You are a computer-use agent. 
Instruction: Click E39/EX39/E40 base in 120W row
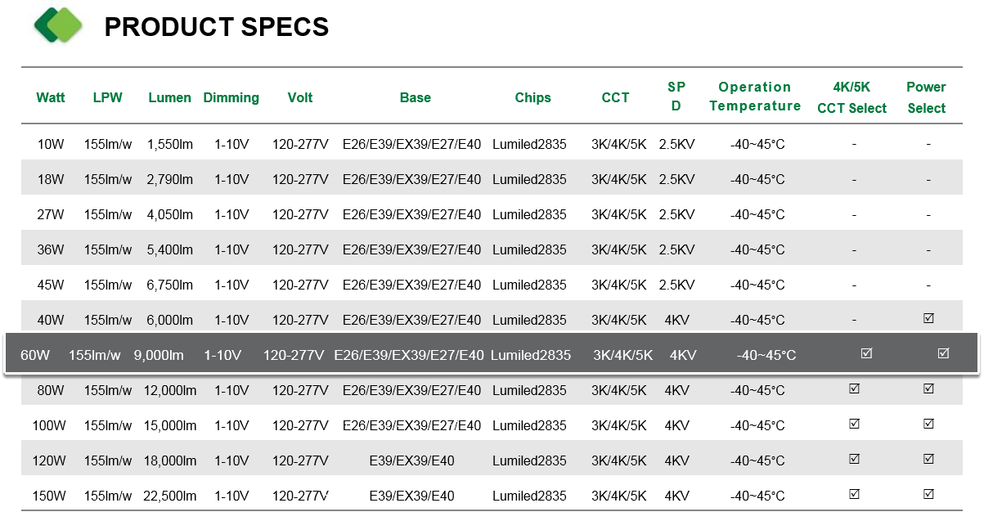click(412, 460)
